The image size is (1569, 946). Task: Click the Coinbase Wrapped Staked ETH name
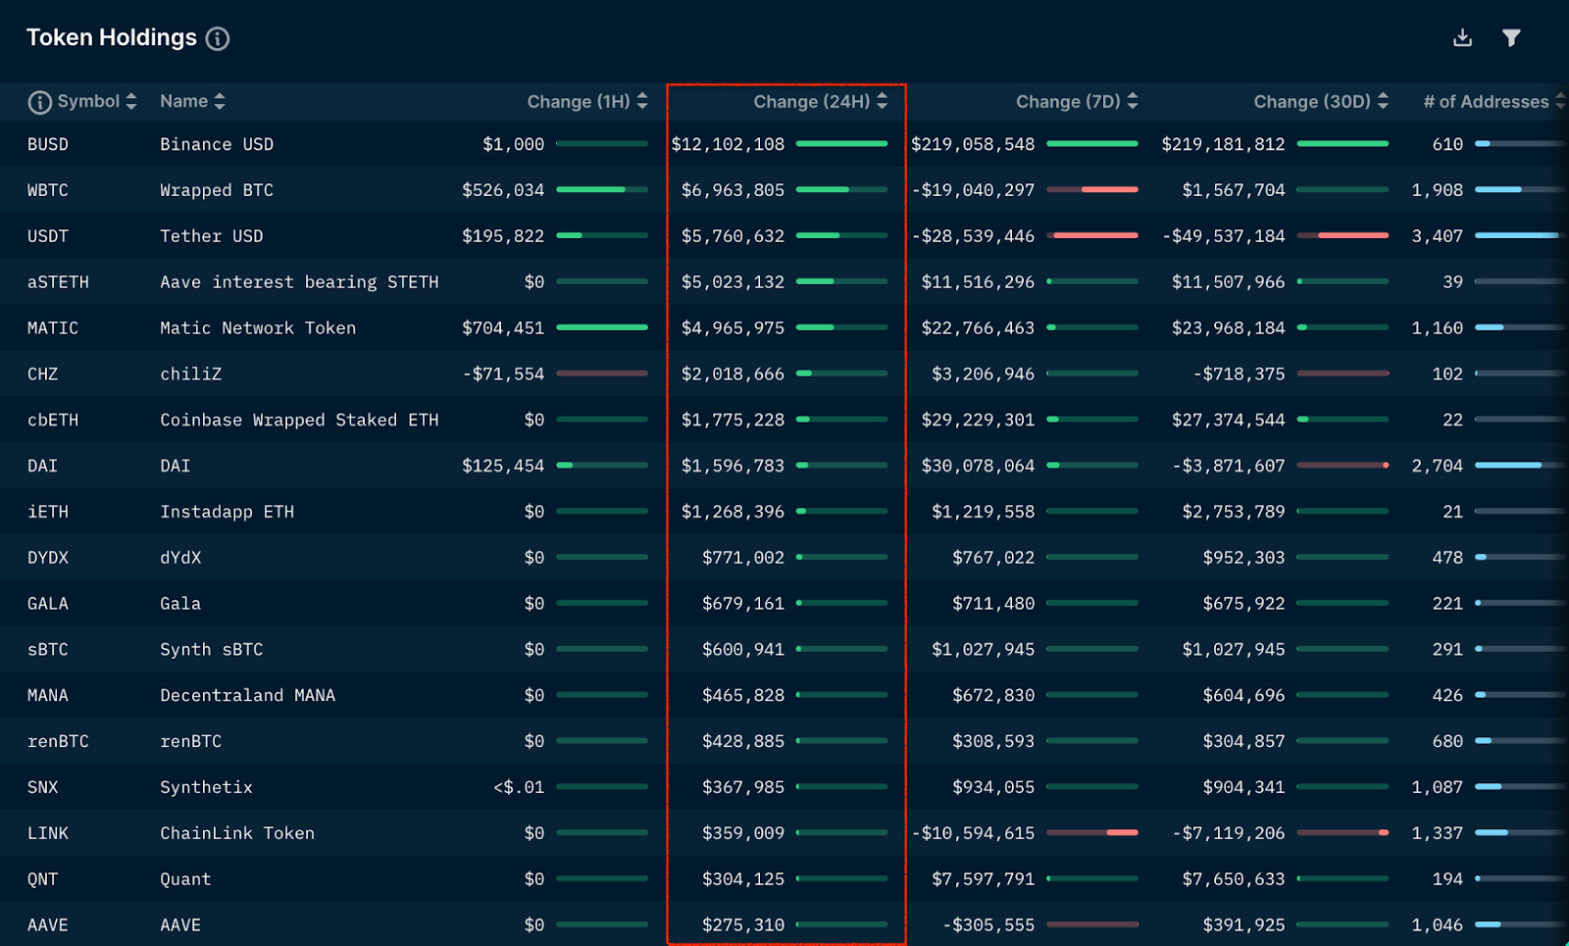click(x=299, y=420)
